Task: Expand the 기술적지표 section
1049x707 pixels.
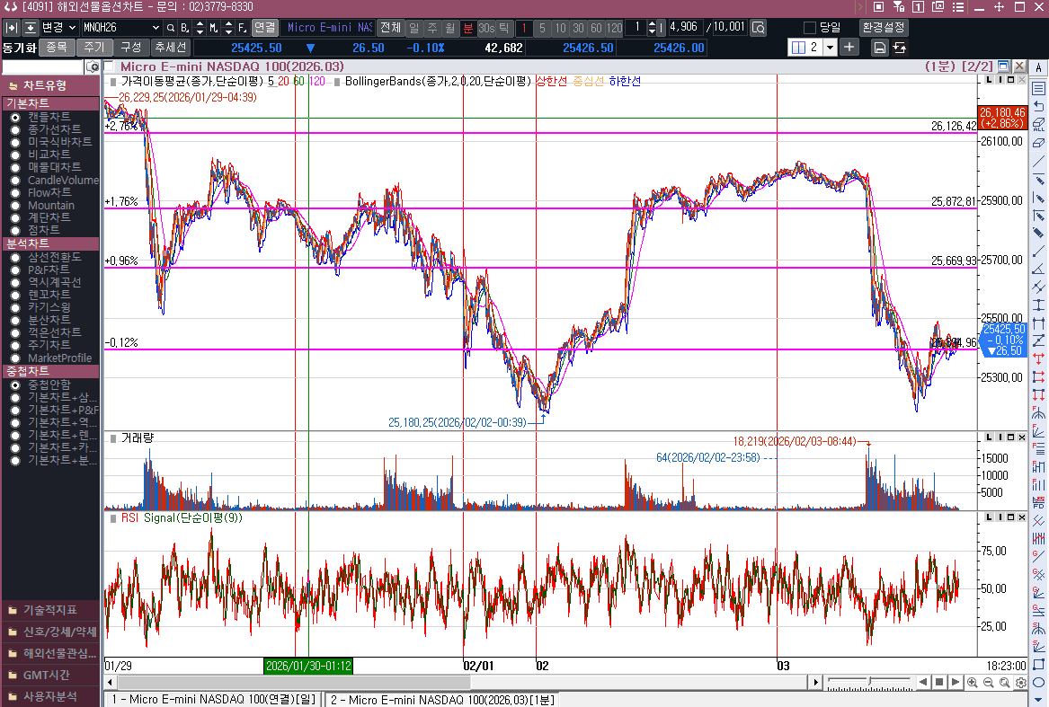Action: 50,610
